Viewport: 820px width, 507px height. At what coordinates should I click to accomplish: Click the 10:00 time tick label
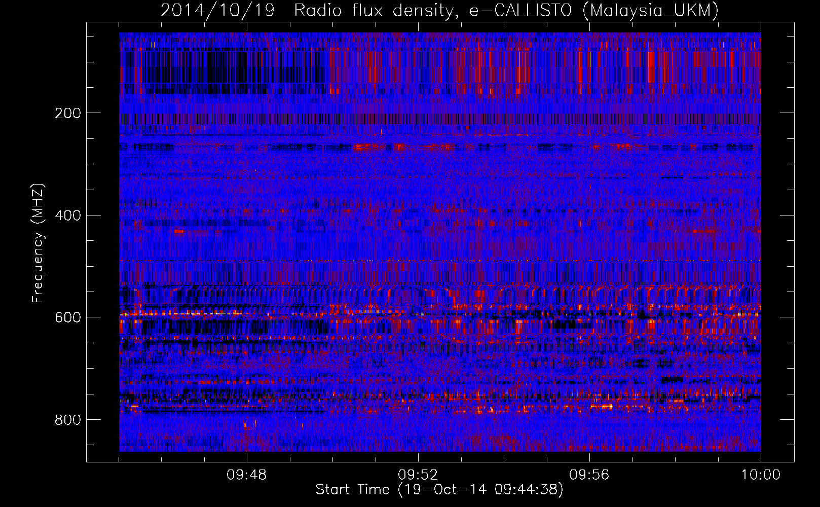pos(761,475)
